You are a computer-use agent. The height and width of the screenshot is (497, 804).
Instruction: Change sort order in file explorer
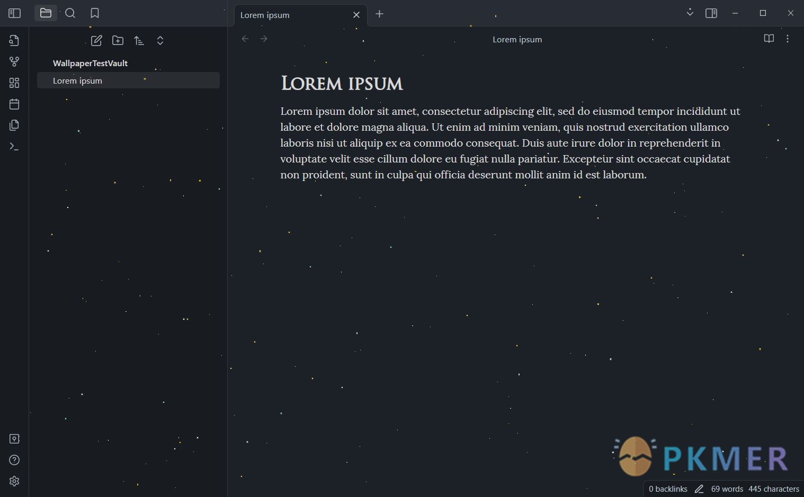coord(139,41)
